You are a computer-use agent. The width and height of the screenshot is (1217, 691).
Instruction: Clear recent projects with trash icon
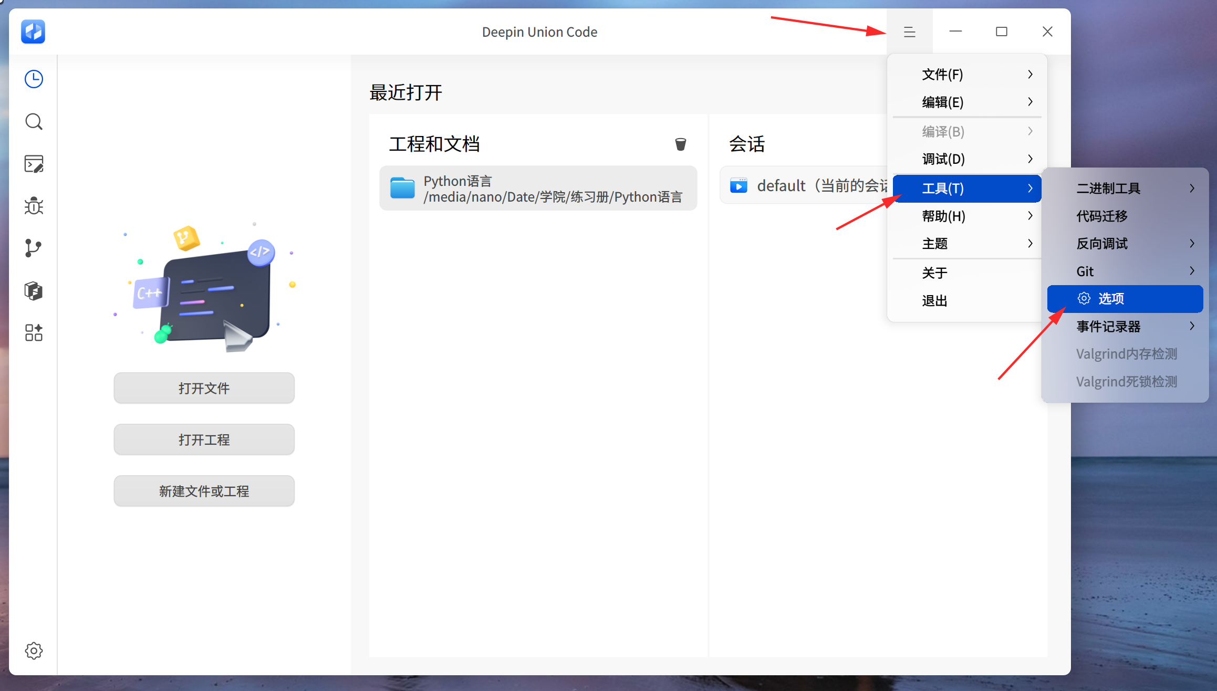pos(680,144)
